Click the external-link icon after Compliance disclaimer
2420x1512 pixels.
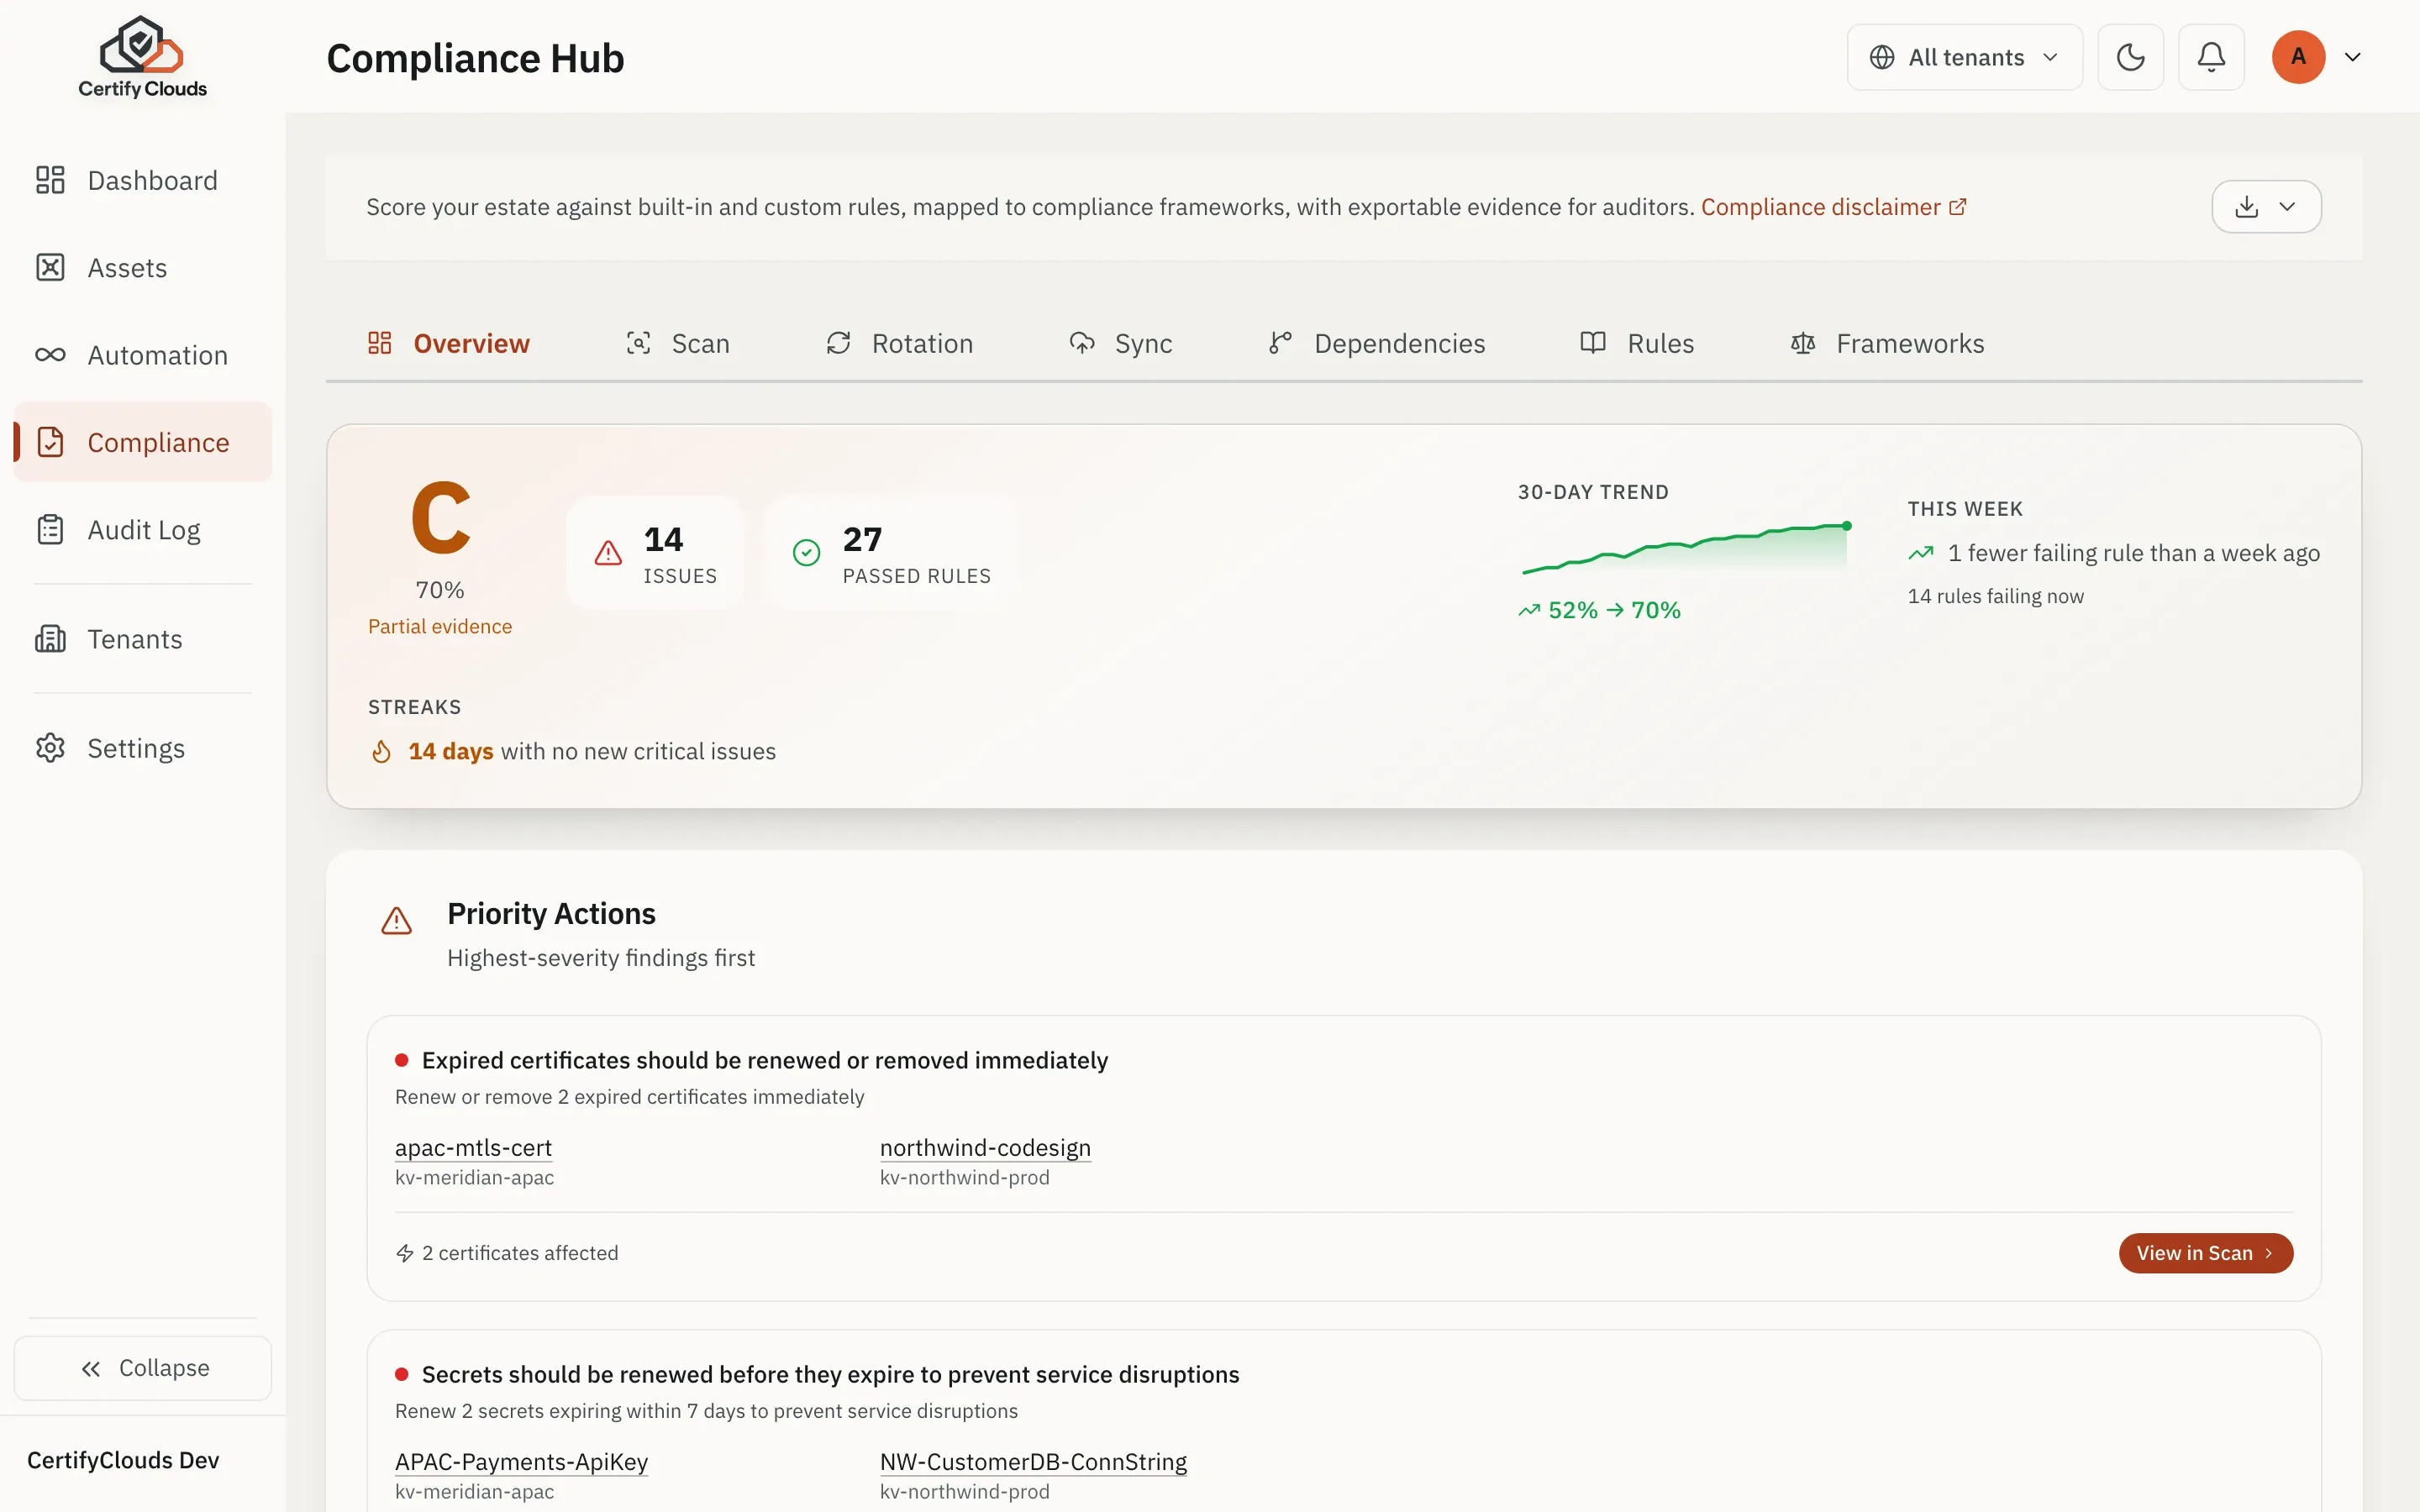pyautogui.click(x=1957, y=207)
